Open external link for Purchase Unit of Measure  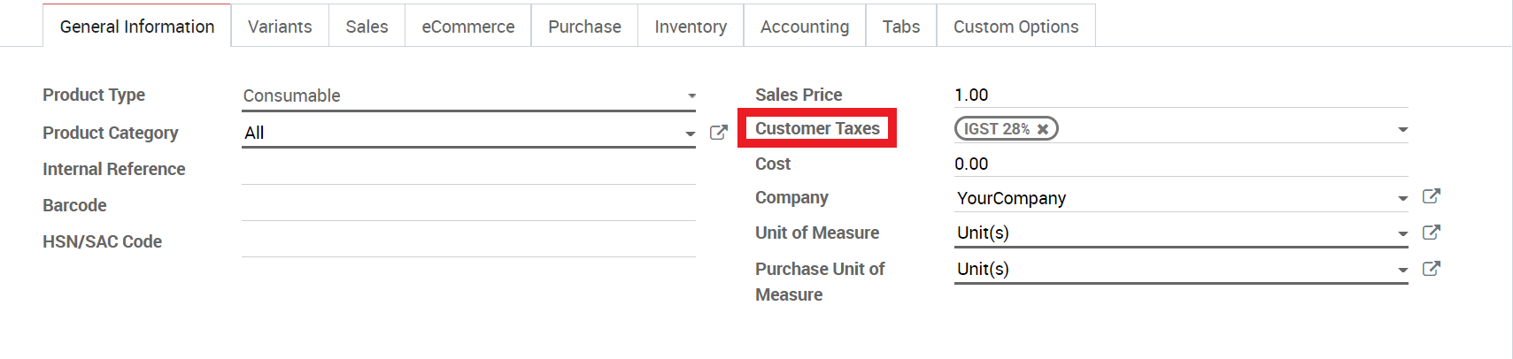(1431, 269)
